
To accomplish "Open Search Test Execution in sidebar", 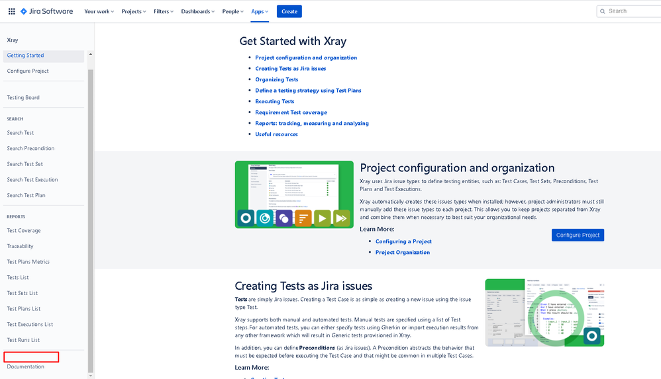I will 32,179.
